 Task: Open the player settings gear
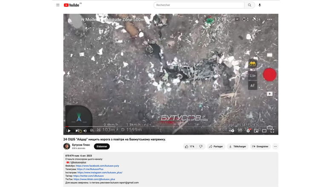pyautogui.click(x=248, y=131)
